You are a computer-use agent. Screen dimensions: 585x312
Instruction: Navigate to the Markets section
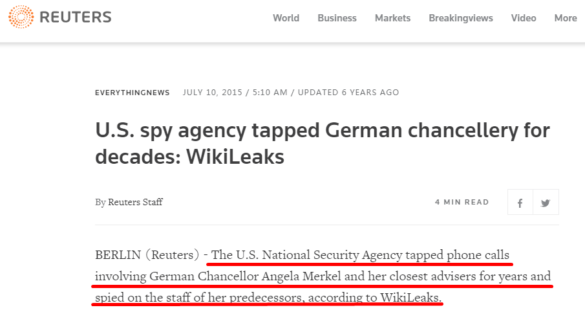tap(392, 18)
